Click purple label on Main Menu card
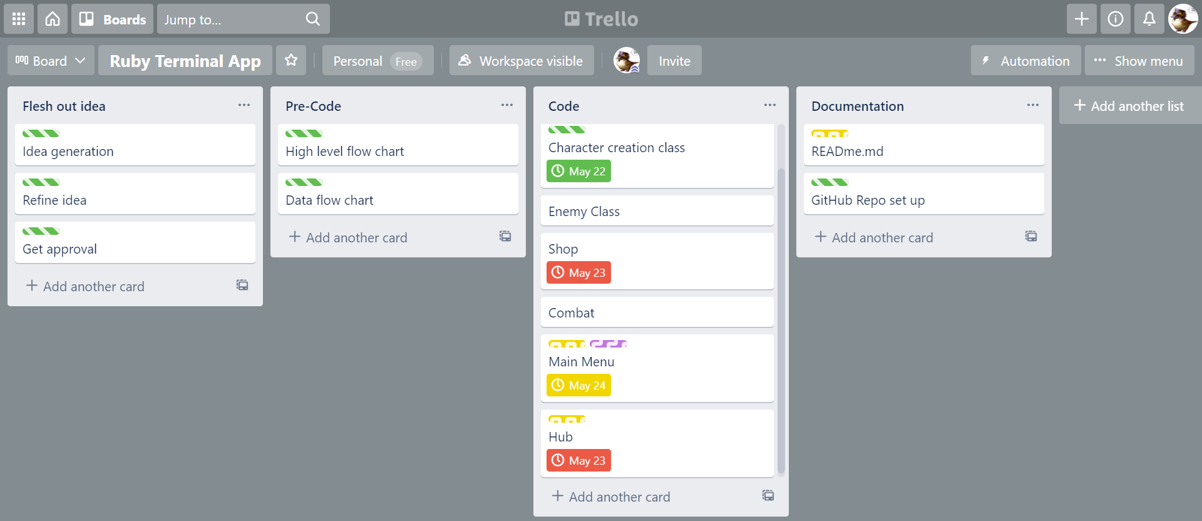Screen dimensions: 1202x521 pyautogui.click(x=609, y=344)
